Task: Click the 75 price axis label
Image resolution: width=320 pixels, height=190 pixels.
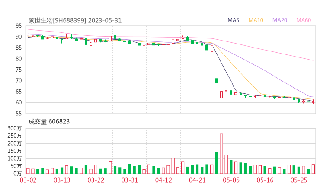Action: click(19, 70)
